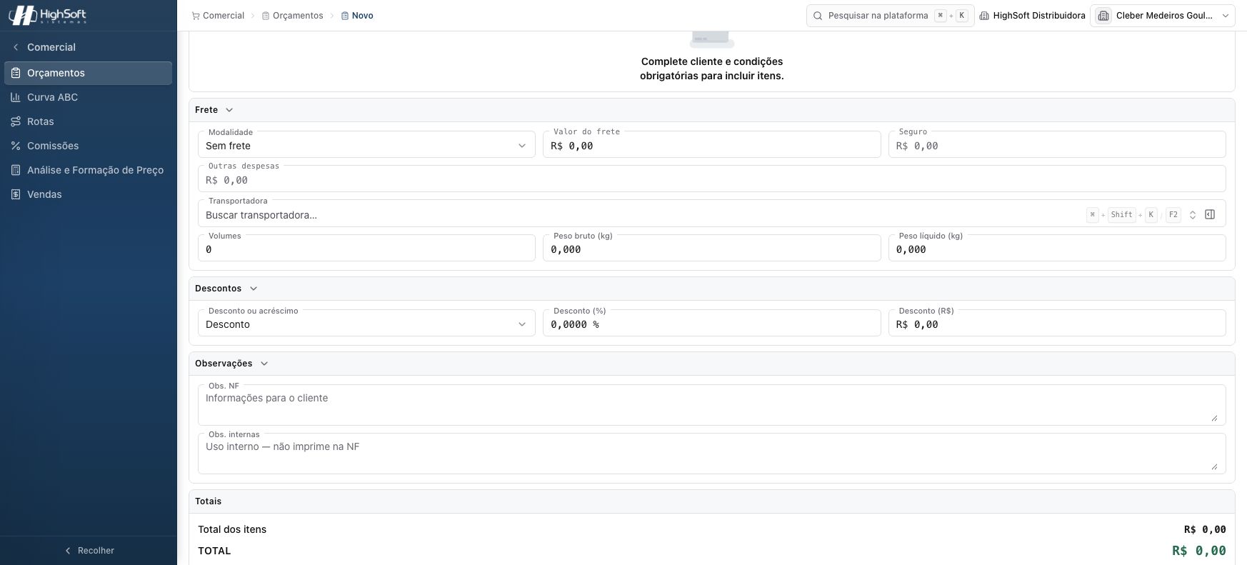Screen dimensions: 1247x565
Task: Click the Análise e Formação de Preço calculator icon
Action: [16, 170]
